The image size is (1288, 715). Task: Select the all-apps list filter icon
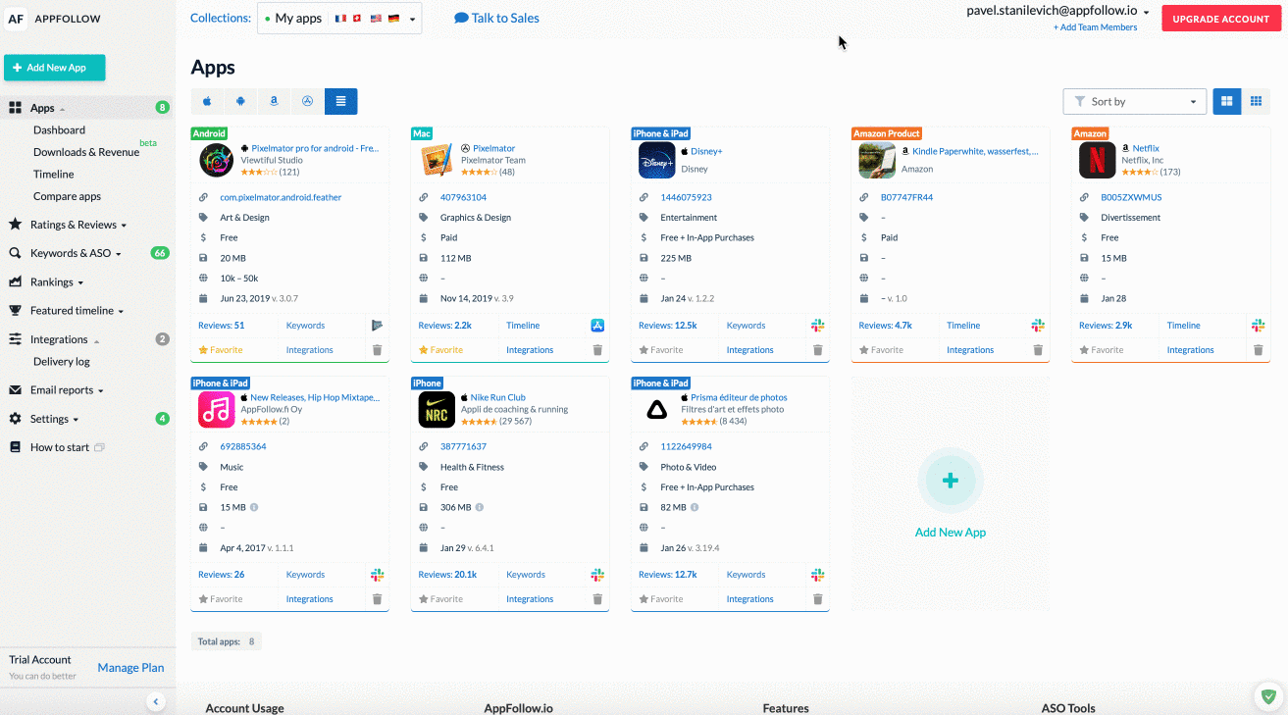[340, 101]
